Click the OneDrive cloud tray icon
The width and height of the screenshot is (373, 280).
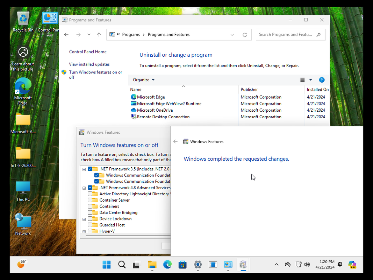pos(288,265)
